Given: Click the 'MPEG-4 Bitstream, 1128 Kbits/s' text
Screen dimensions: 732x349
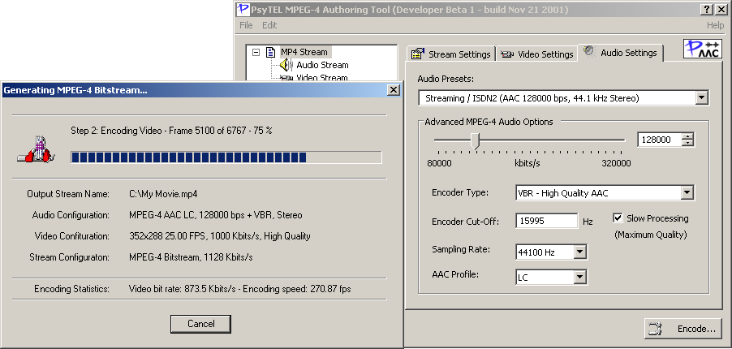Looking at the screenshot, I should coord(191,257).
